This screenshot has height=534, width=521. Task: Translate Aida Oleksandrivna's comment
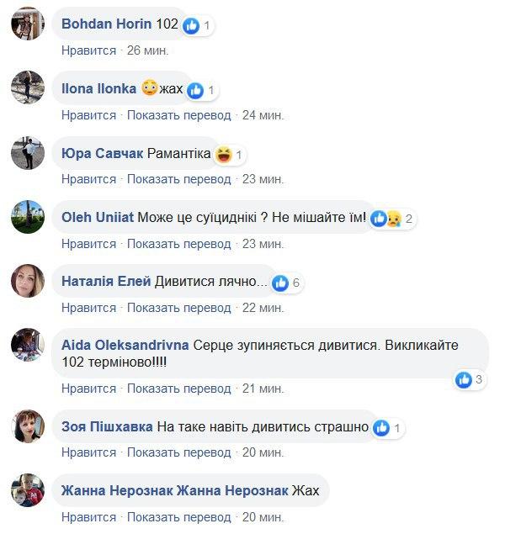(179, 389)
